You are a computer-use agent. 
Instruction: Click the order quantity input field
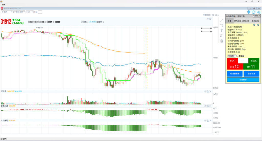(x=243, y=61)
